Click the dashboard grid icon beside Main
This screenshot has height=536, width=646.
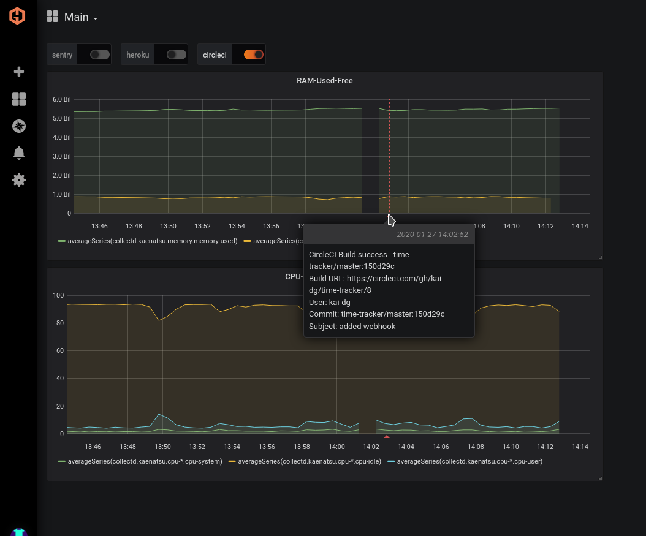(53, 17)
